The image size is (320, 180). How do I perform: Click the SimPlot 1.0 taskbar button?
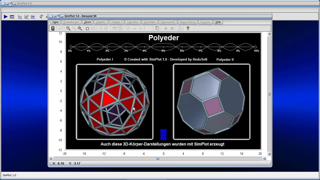pyautogui.click(x=9, y=175)
